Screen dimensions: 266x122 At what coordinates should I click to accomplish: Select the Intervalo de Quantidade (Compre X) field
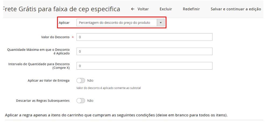pos(144,66)
